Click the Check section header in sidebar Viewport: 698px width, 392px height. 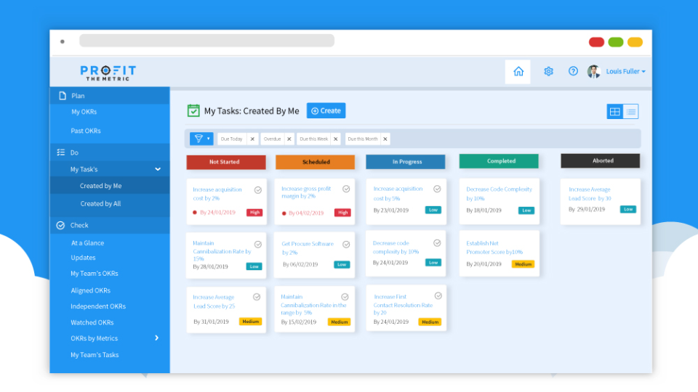[x=110, y=225]
